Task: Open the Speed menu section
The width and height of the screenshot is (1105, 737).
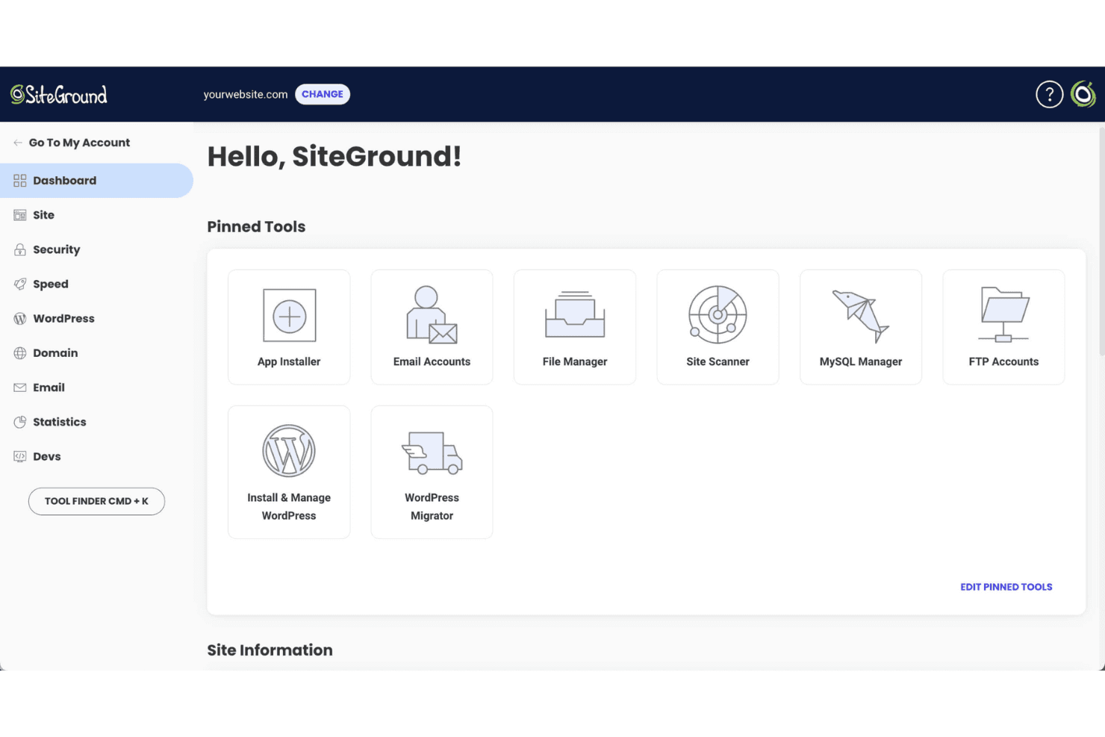Action: tap(96, 284)
